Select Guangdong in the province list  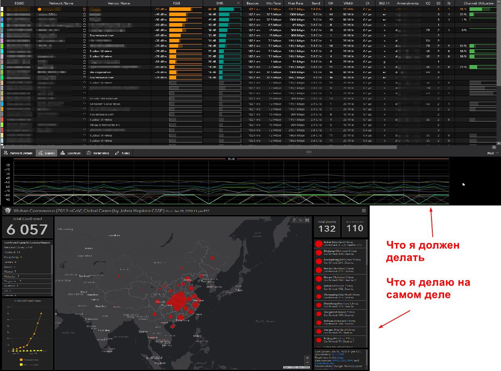click(340, 261)
